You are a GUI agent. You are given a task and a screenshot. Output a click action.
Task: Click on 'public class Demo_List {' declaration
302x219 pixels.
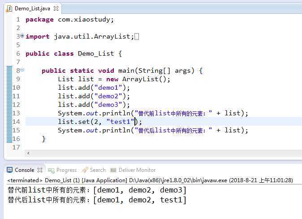click(74, 53)
